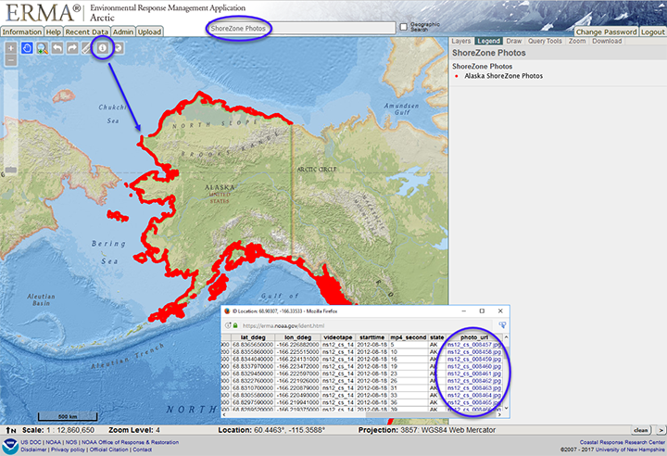Toggle the Geographic Search checkbox
This screenshot has height=456, width=667.
(x=404, y=27)
